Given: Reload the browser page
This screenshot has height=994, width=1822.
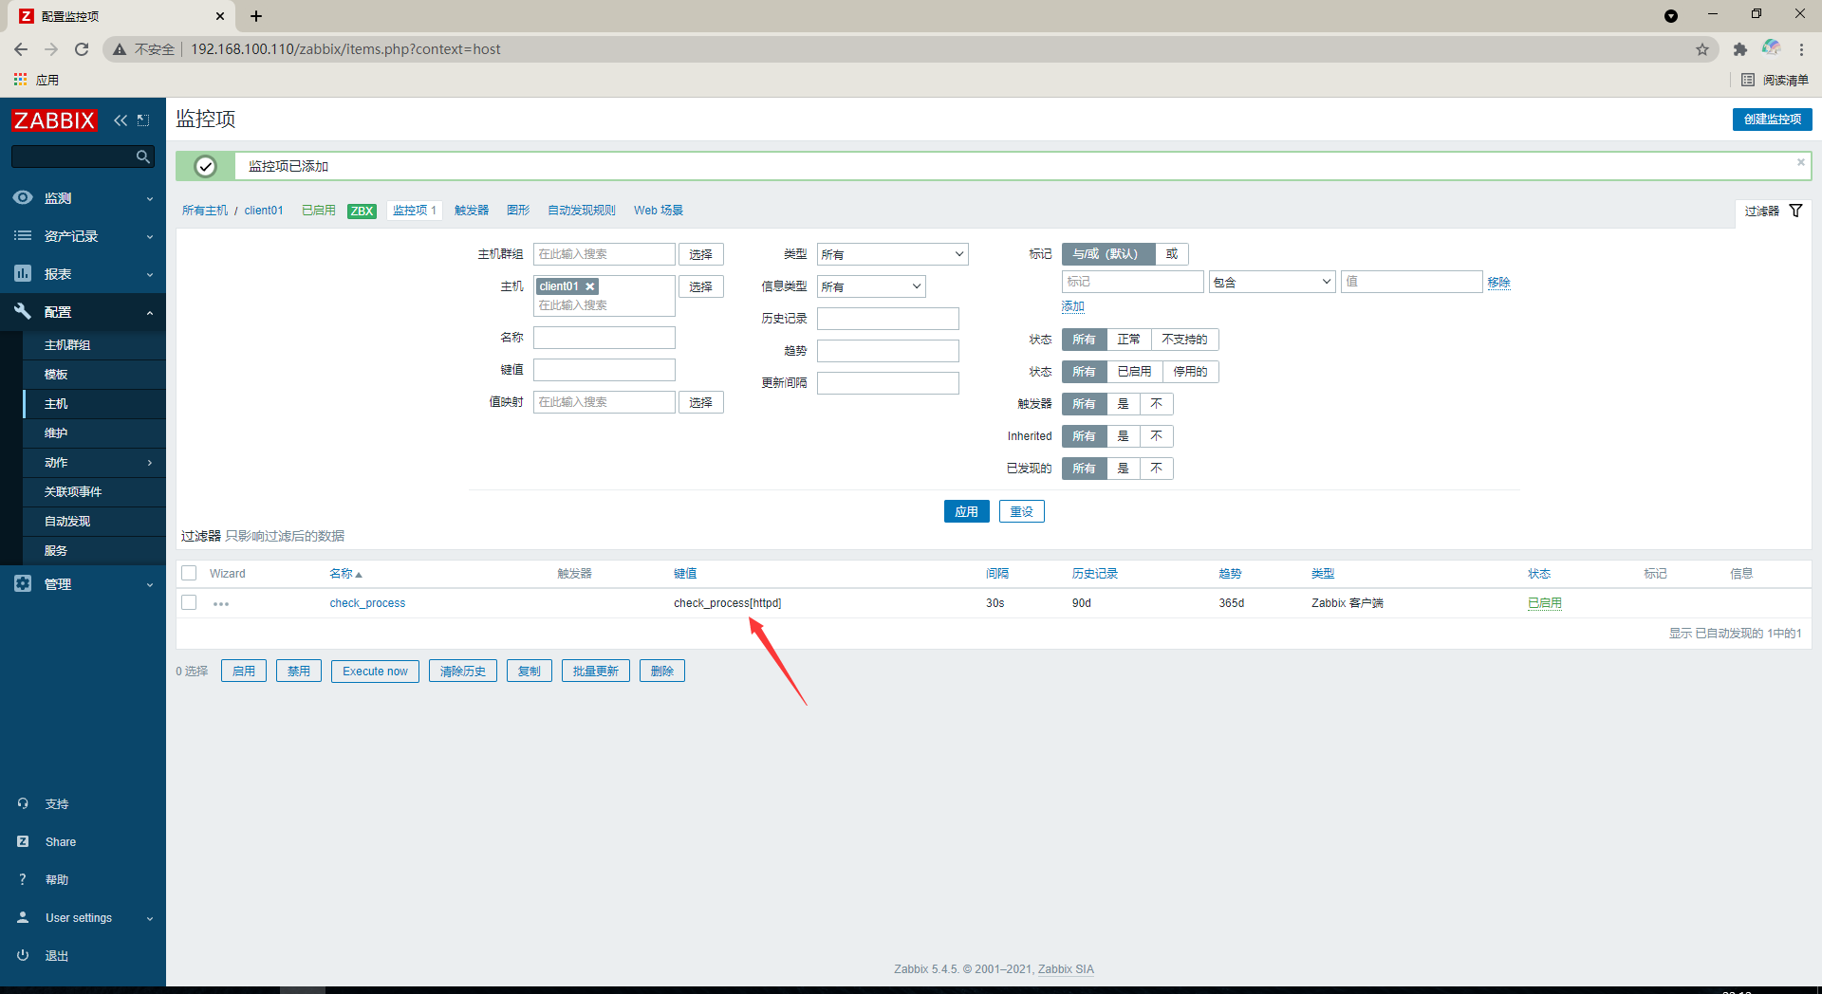Looking at the screenshot, I should [82, 49].
